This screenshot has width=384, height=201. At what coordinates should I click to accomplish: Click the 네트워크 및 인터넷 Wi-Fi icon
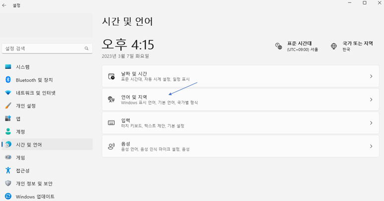click(8, 93)
